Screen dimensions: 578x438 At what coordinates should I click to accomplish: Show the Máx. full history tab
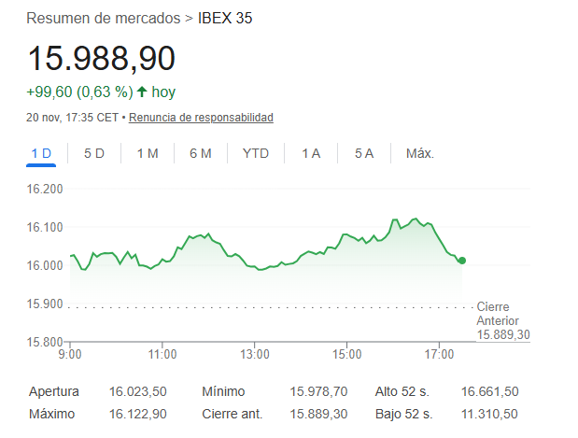pyautogui.click(x=419, y=153)
